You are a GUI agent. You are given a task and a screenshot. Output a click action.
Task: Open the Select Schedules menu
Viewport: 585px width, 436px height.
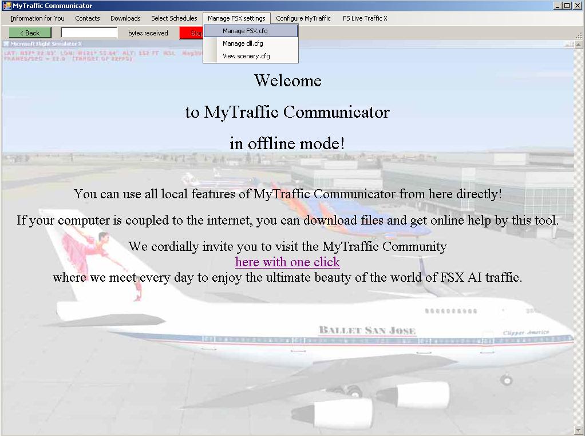(x=174, y=18)
